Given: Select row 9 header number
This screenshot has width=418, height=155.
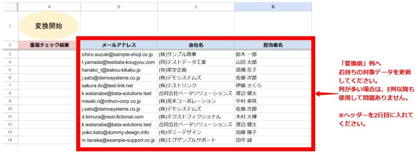Looking at the screenshot, I should pos(10,101).
